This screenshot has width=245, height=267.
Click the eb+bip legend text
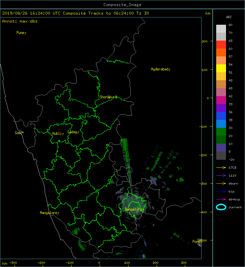[234, 199]
